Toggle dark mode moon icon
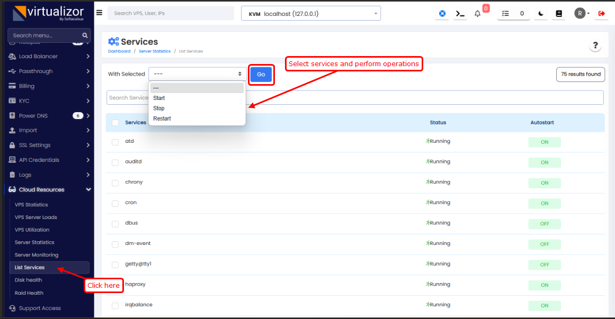 point(540,13)
